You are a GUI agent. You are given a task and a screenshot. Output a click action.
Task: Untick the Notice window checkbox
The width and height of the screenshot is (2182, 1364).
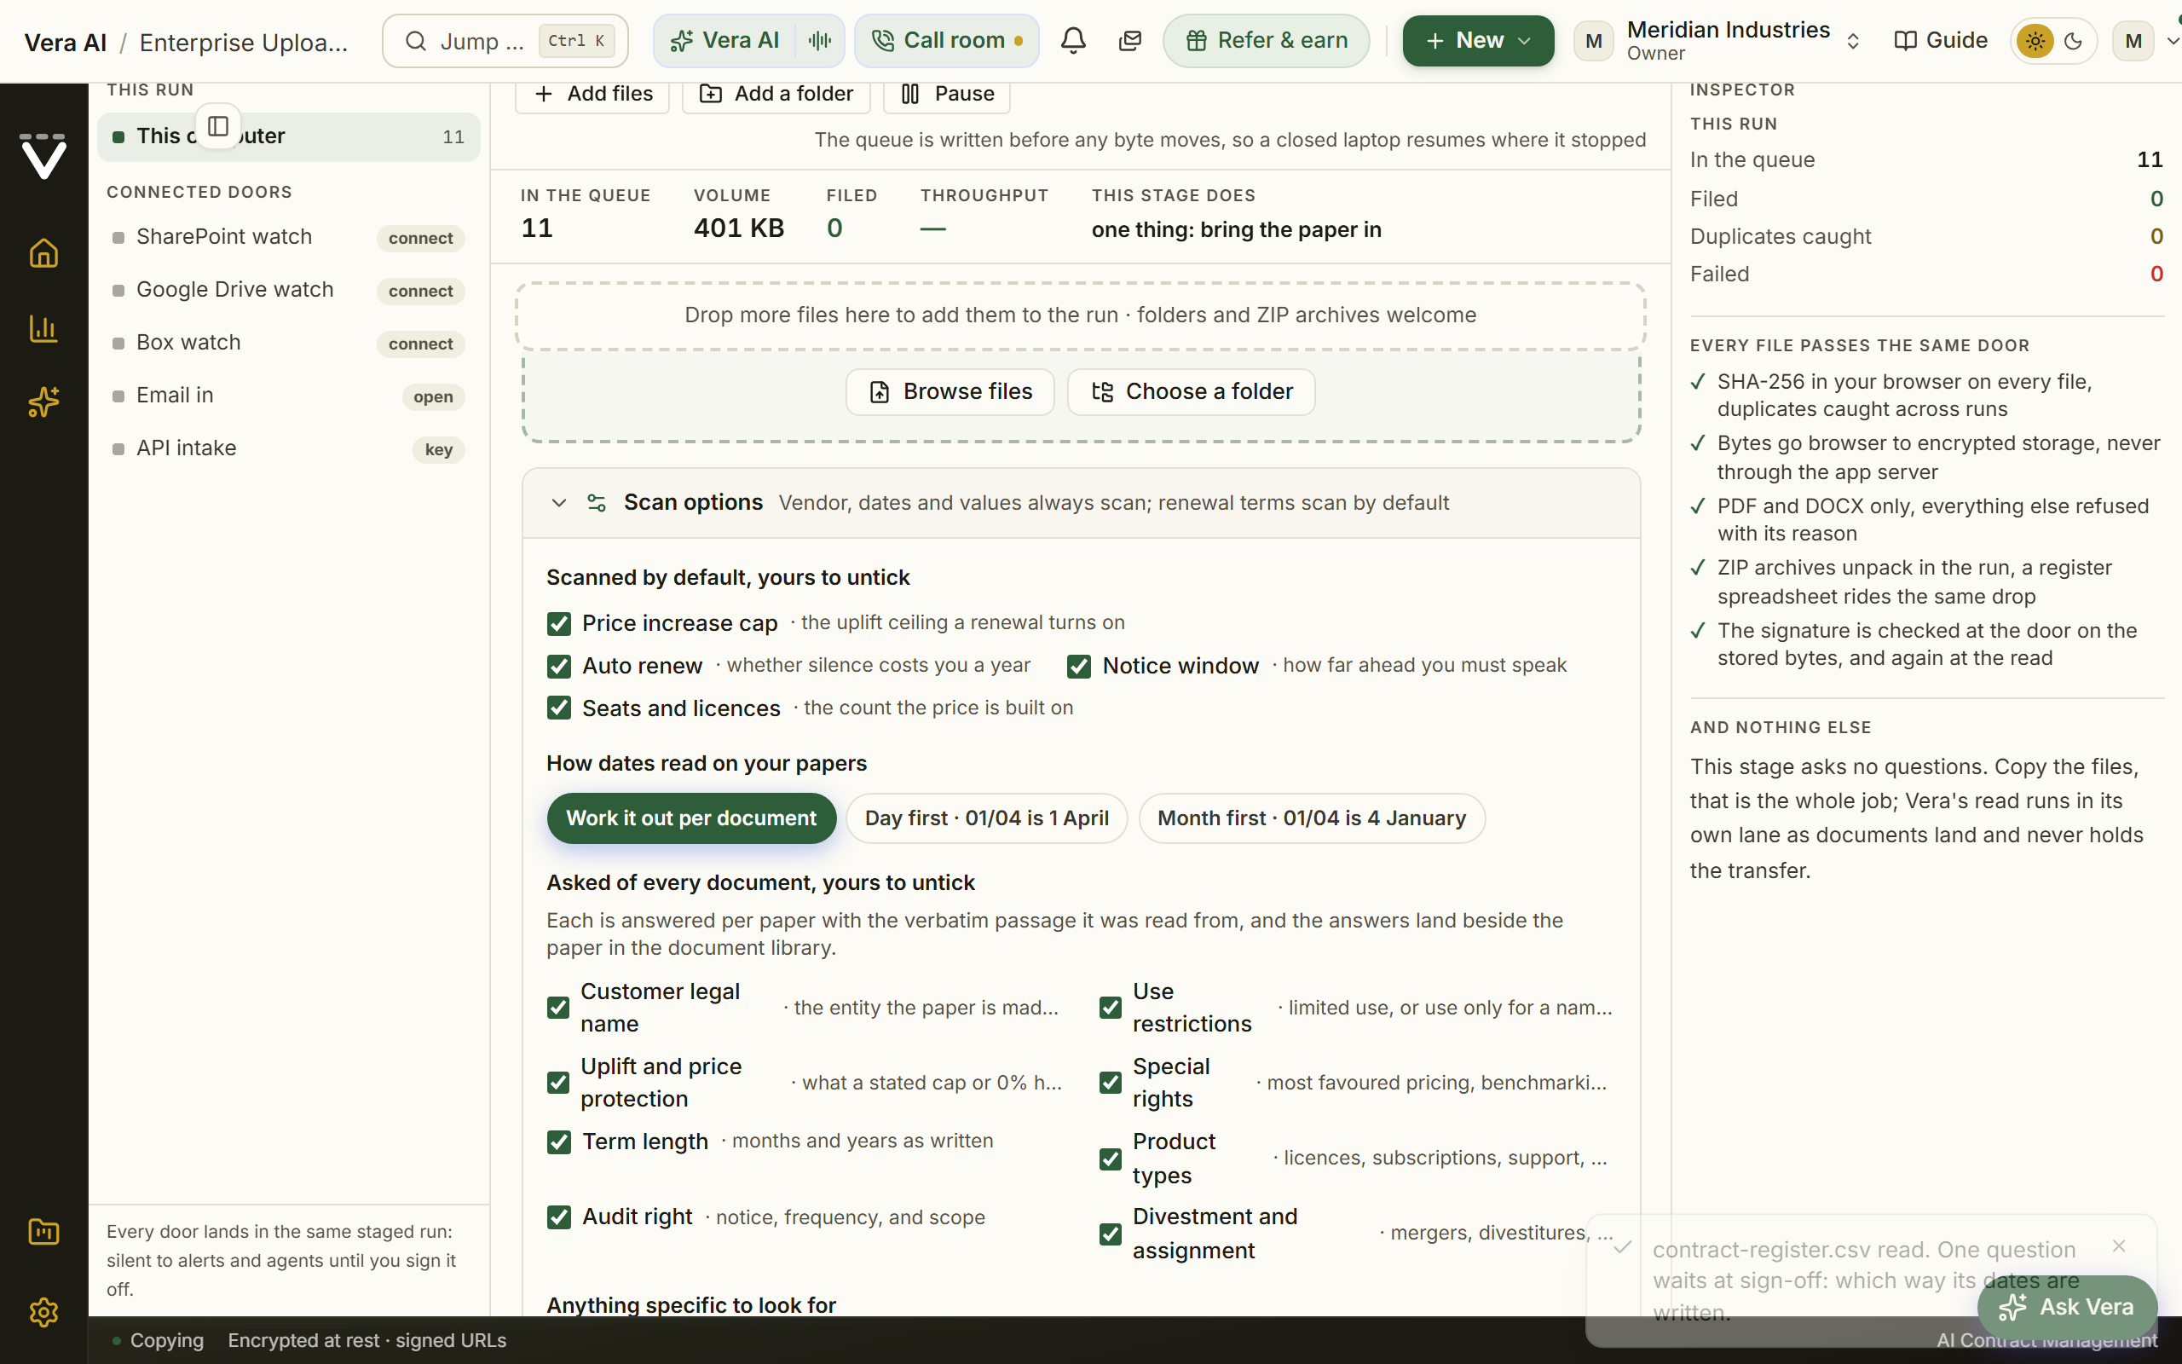[x=1078, y=666]
